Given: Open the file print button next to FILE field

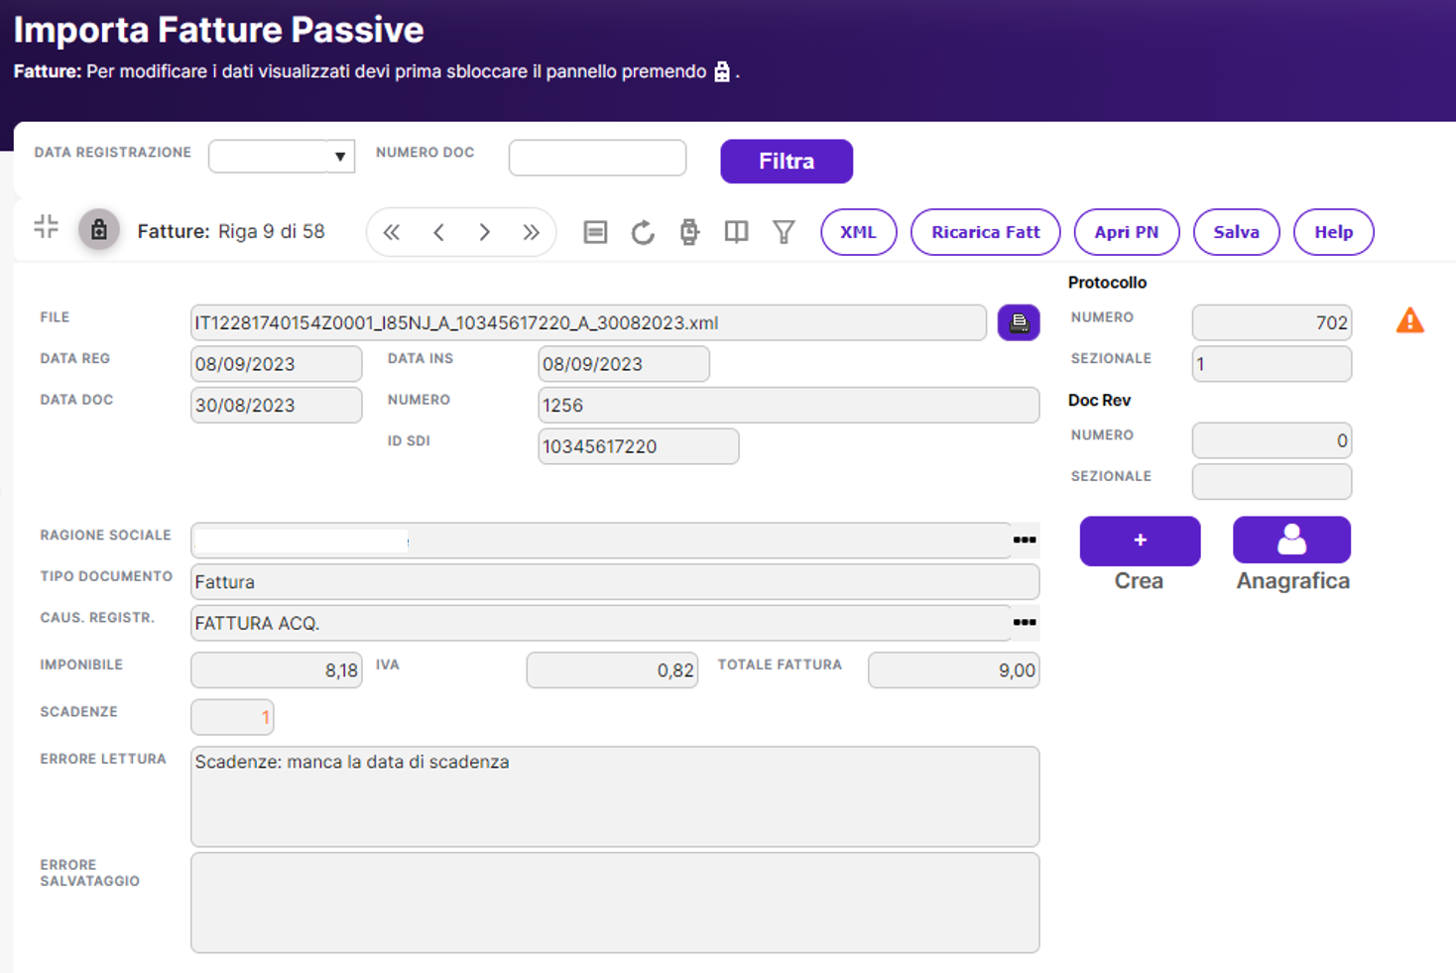Looking at the screenshot, I should pyautogui.click(x=1019, y=322).
